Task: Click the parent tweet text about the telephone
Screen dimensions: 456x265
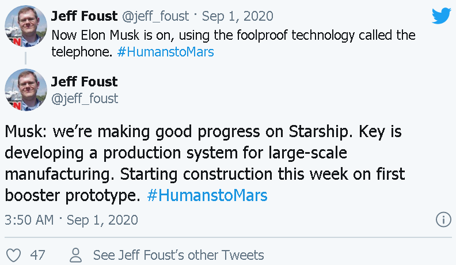Action: (x=230, y=35)
